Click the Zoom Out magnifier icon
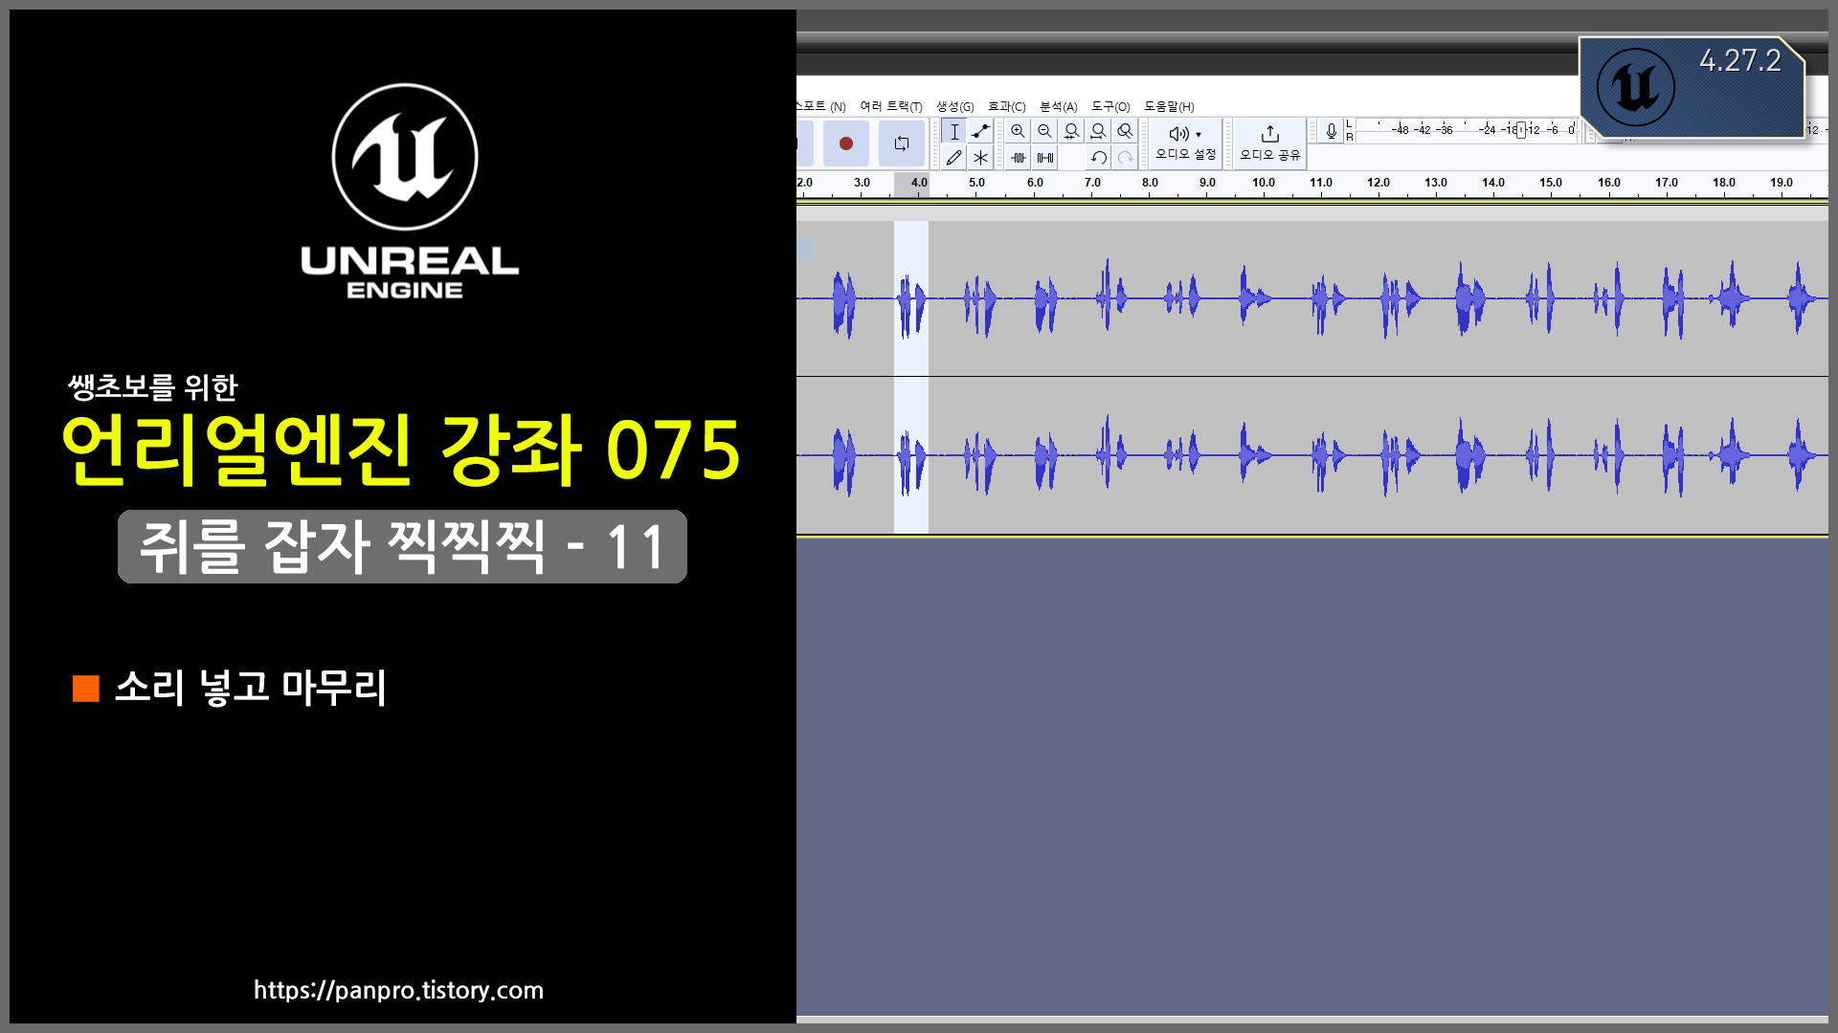This screenshot has width=1838, height=1033. pos(1044,131)
